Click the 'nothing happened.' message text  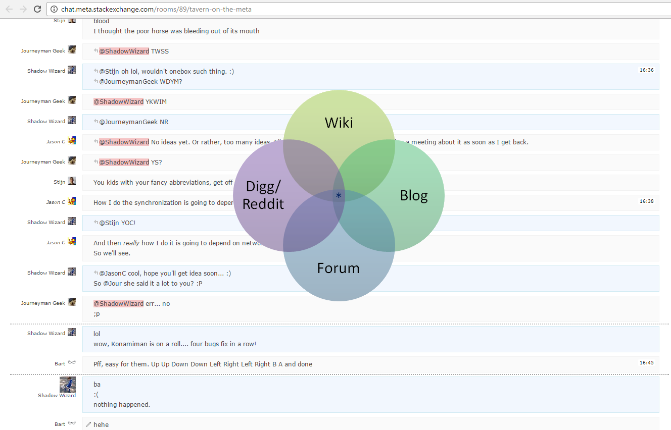[122, 404]
